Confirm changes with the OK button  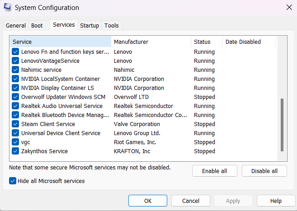(148, 201)
